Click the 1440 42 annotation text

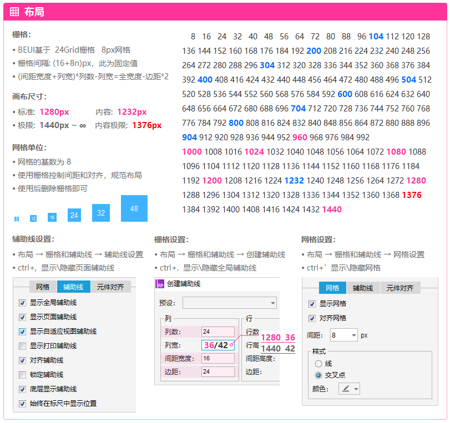coord(278,349)
